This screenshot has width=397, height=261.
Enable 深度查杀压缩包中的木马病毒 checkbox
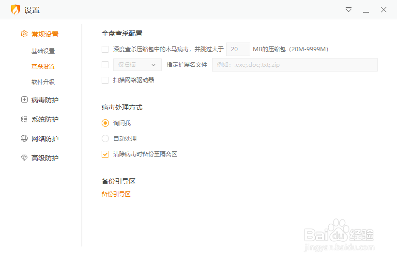tap(105, 49)
